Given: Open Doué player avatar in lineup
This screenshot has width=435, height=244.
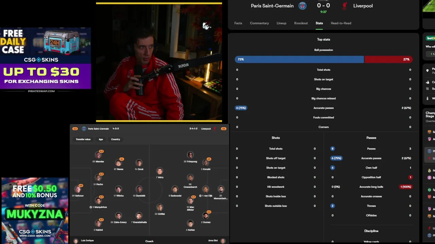Looking at the screenshot, I should point(139,163).
